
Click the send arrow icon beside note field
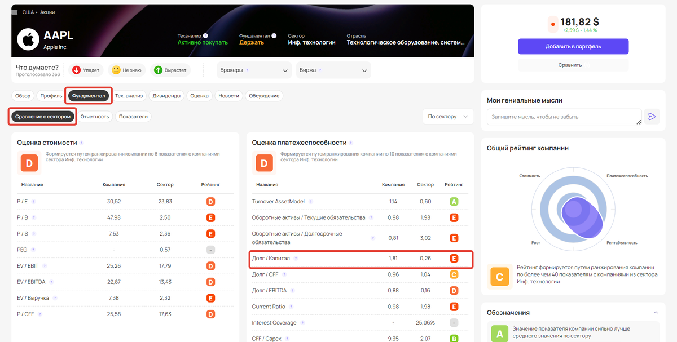point(652,117)
